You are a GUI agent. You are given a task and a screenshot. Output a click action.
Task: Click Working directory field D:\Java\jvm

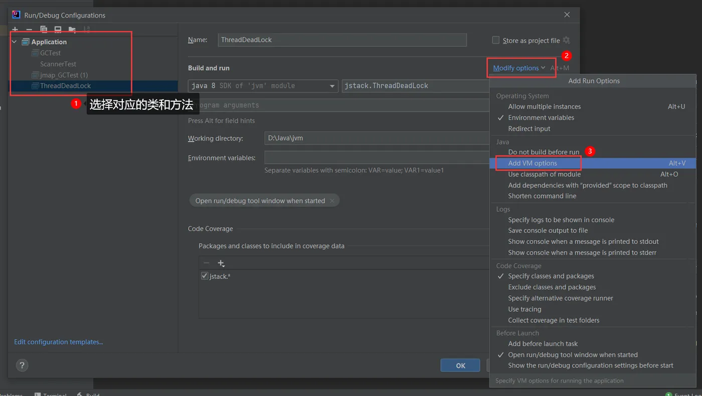tap(377, 138)
